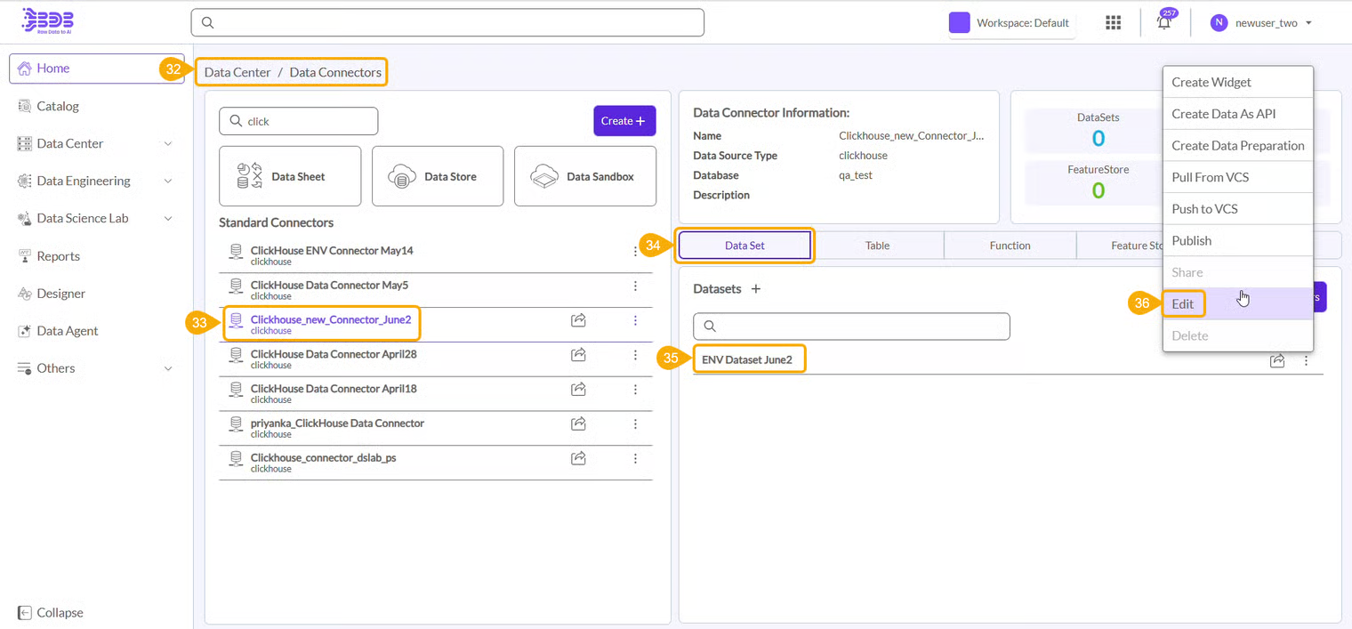
Task: Click share icon for Clickhouse_new_Connector_June2
Action: click(578, 320)
